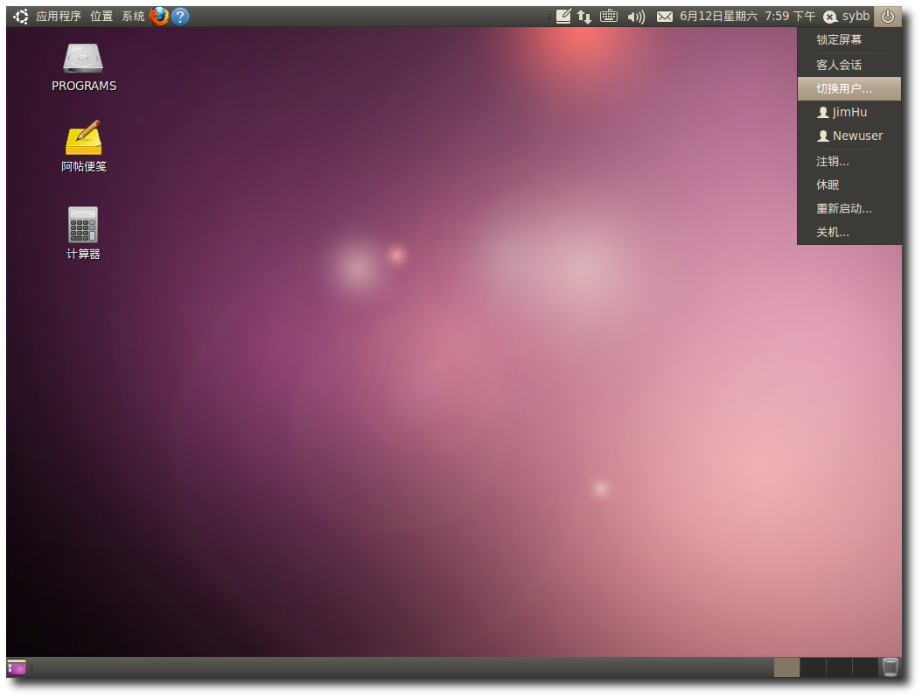Open the note-taking applet icon in panel
Screen dimensions: 922x698
tap(563, 17)
